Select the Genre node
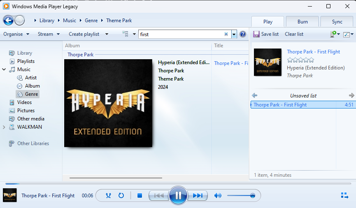Viewport: 356px width, 208px height. pyautogui.click(x=28, y=94)
